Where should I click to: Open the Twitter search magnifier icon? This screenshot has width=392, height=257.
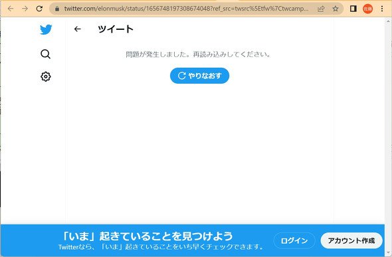[45, 54]
